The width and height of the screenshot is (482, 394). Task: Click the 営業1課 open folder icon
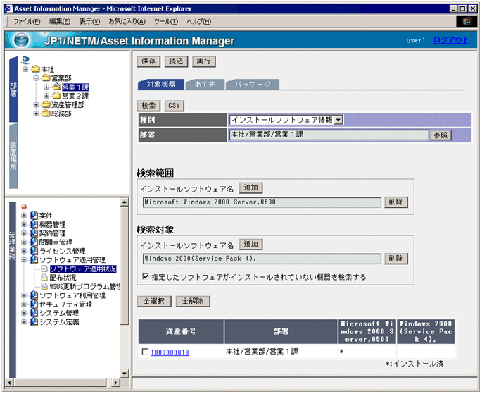tap(56, 87)
